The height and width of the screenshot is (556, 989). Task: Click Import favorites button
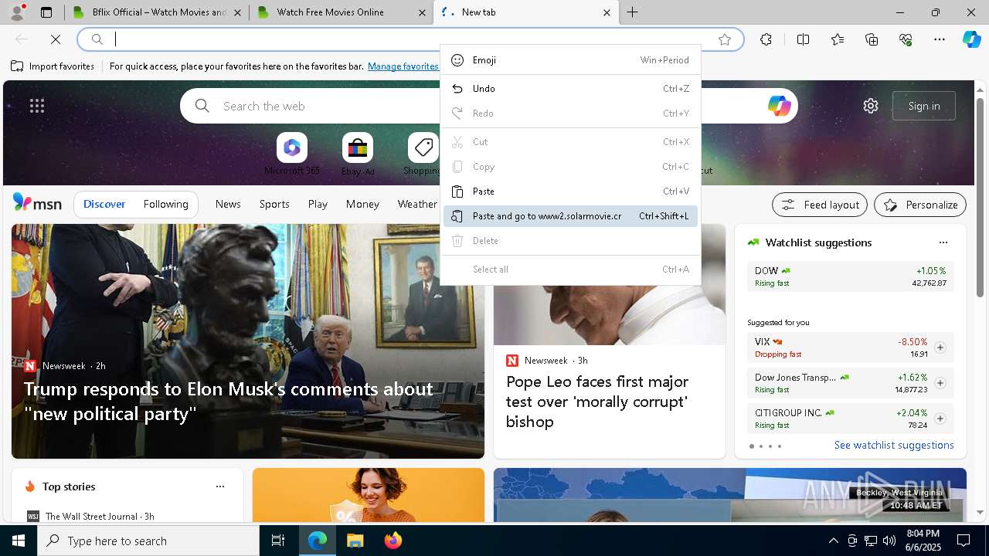click(53, 66)
